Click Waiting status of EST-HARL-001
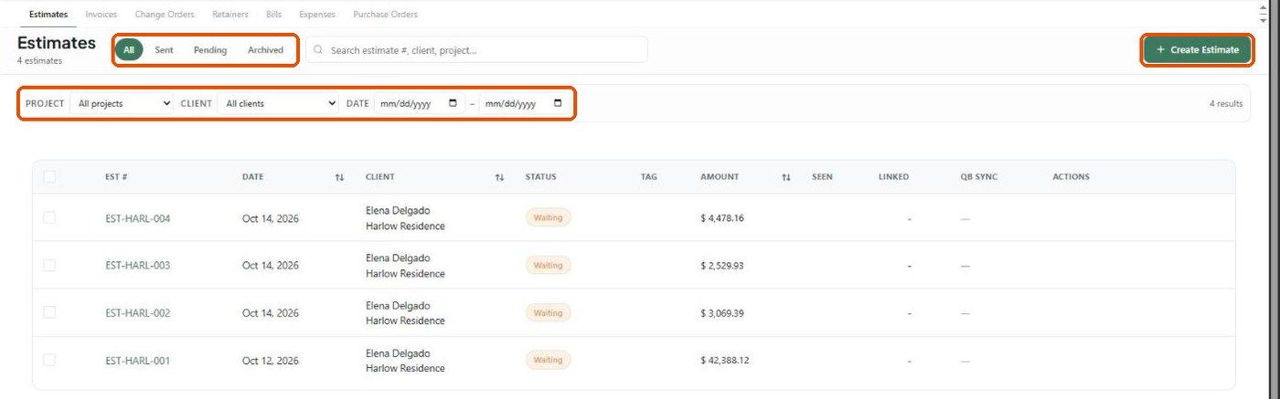Screen dimensions: 1280x399 [548, 360]
